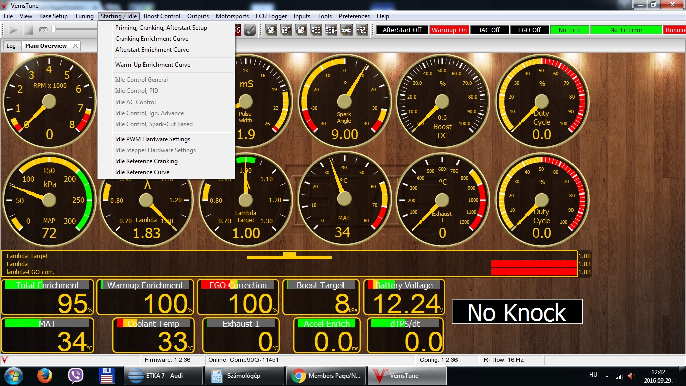Launch Firefox from the taskbar
Image resolution: width=686 pixels, height=386 pixels.
pos(45,375)
